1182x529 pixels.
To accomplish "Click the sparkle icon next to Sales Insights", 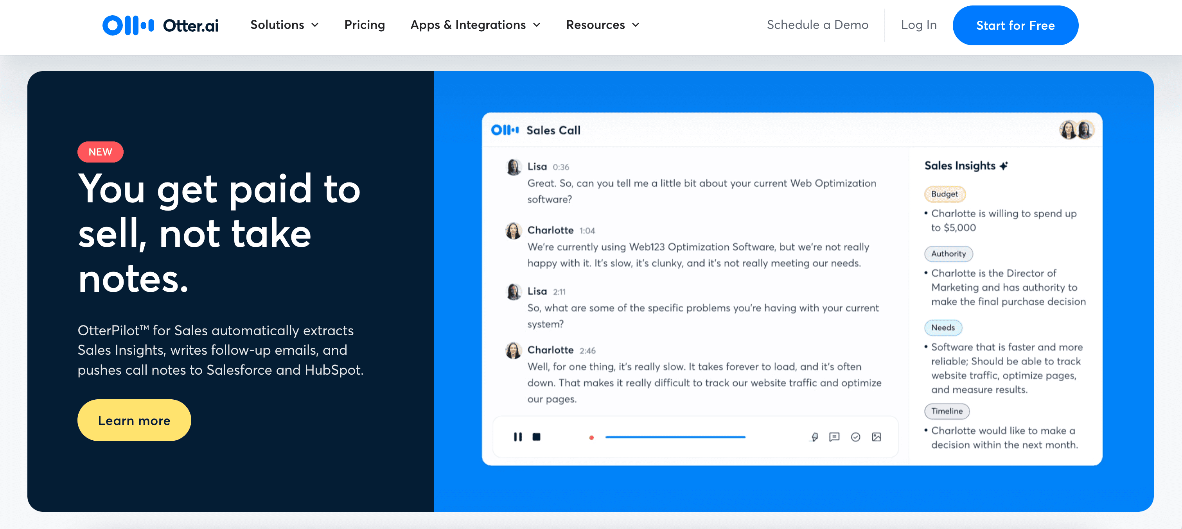I will 1004,166.
